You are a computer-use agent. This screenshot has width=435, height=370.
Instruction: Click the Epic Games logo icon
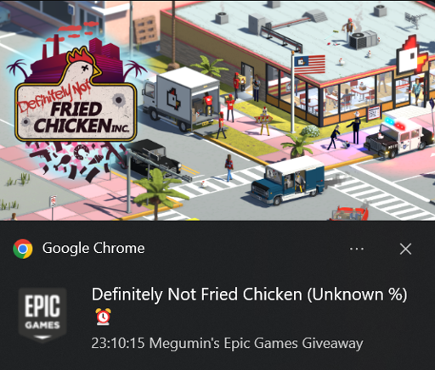pyautogui.click(x=42, y=315)
